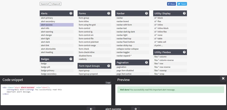The width and height of the screenshot is (227, 110).
Task: Open the badge-pill snippet
Action: tap(56, 67)
